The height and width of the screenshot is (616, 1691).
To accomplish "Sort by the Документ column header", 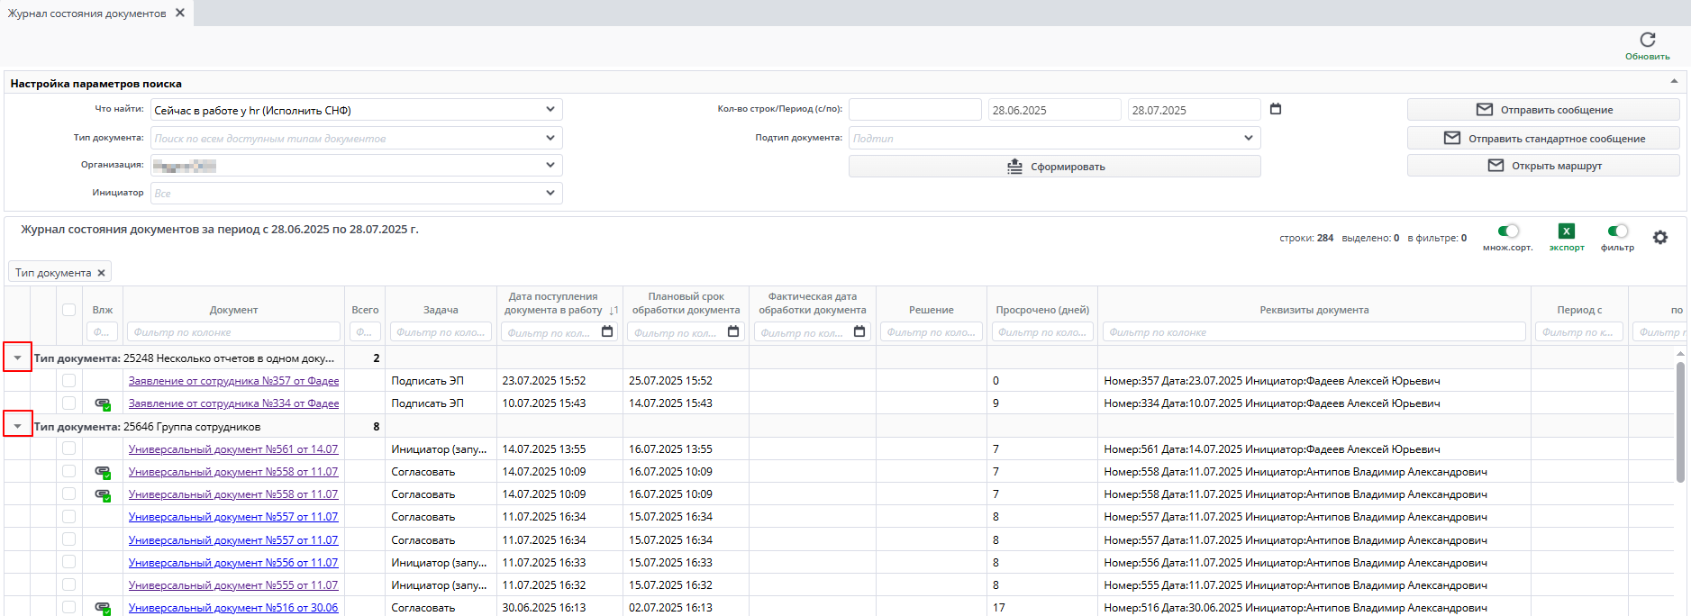I will (x=233, y=310).
